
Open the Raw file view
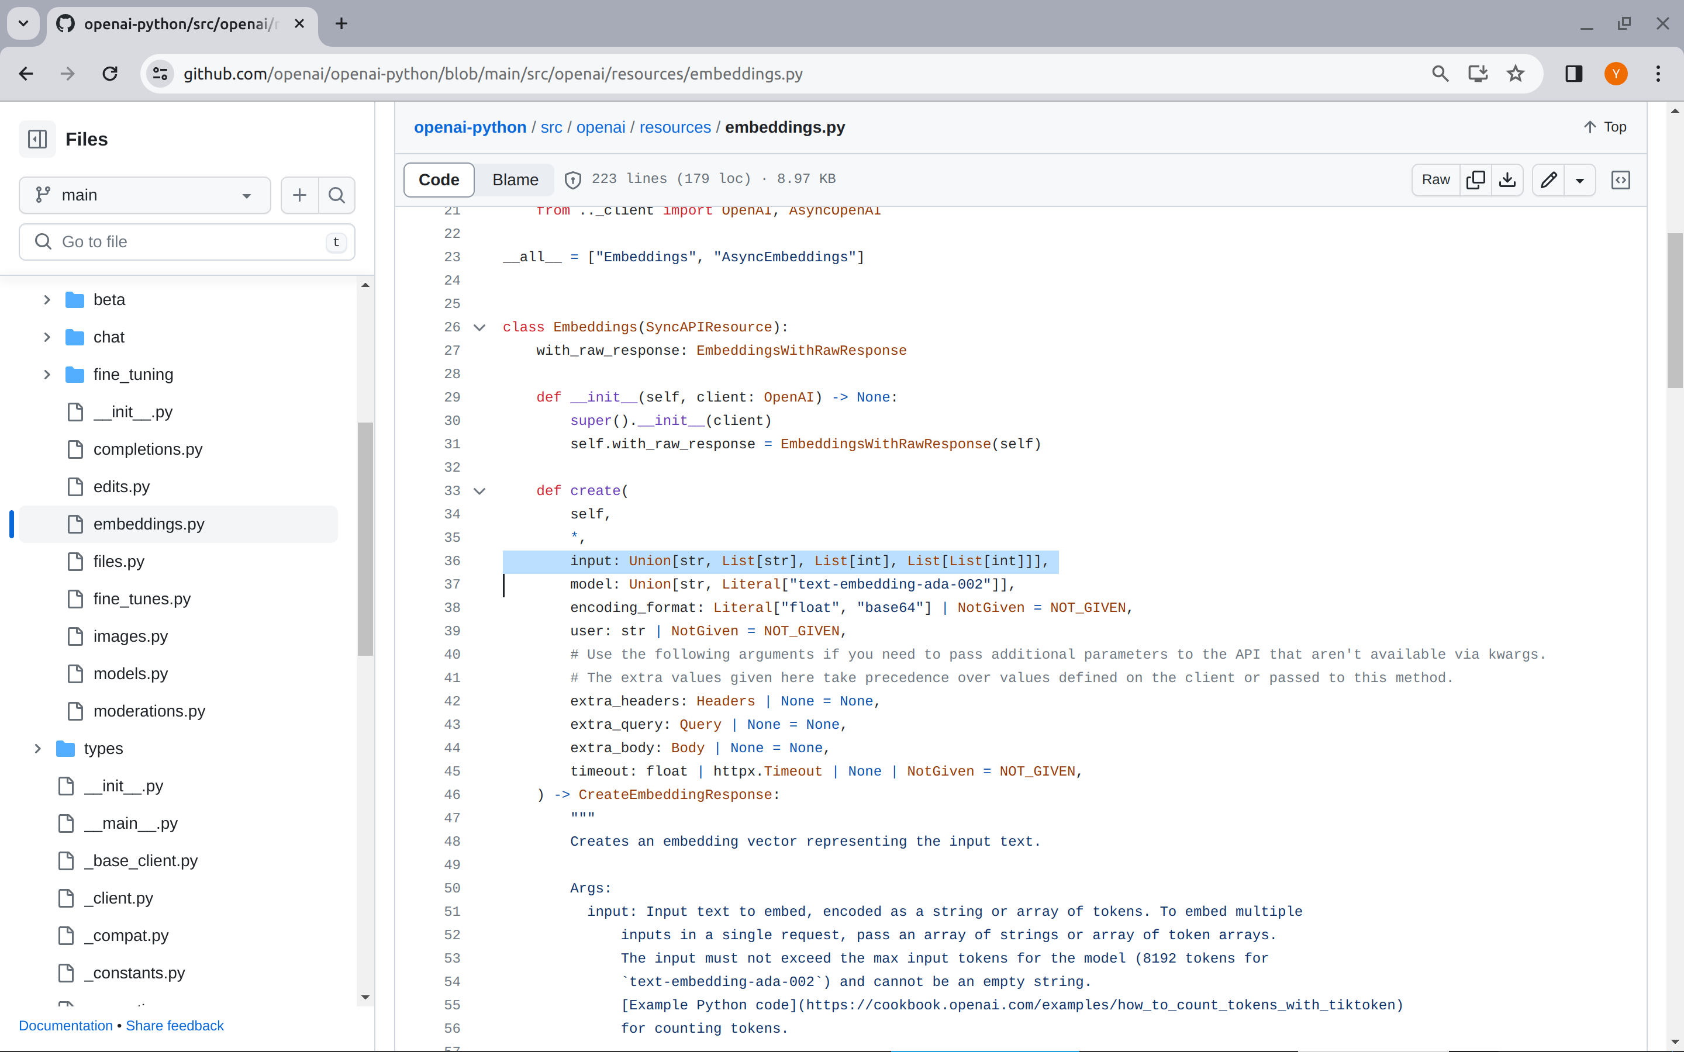tap(1435, 180)
